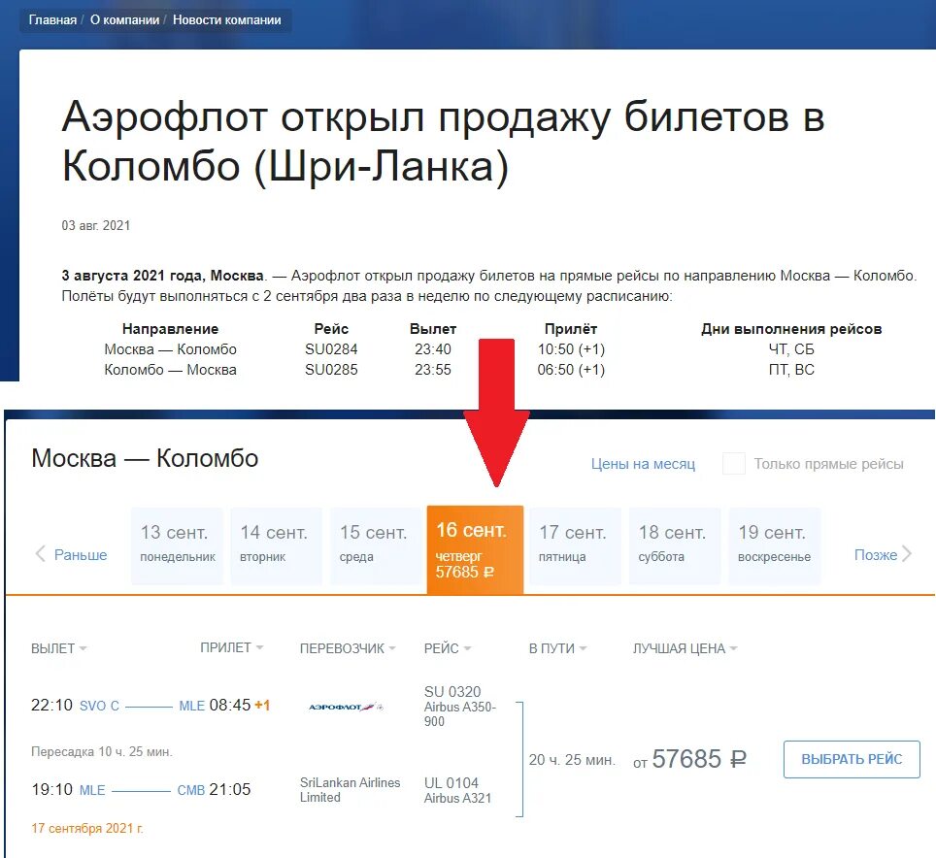Go to earlier dates with Раньше
The image size is (936, 858).
click(81, 555)
